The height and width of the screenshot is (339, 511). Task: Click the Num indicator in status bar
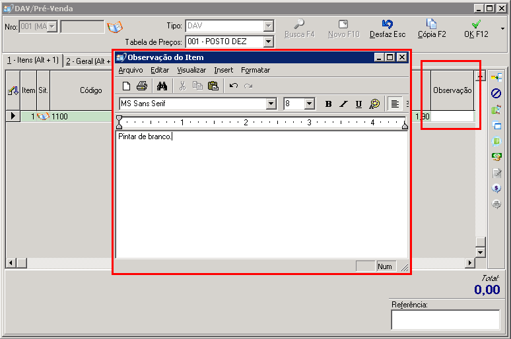385,266
